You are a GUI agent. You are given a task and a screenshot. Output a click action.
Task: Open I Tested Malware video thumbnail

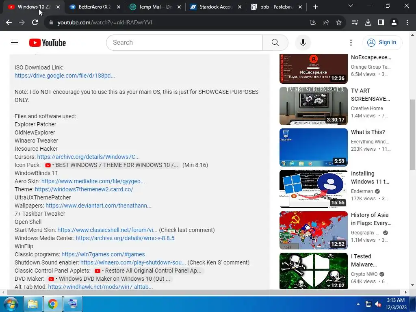tap(313, 271)
